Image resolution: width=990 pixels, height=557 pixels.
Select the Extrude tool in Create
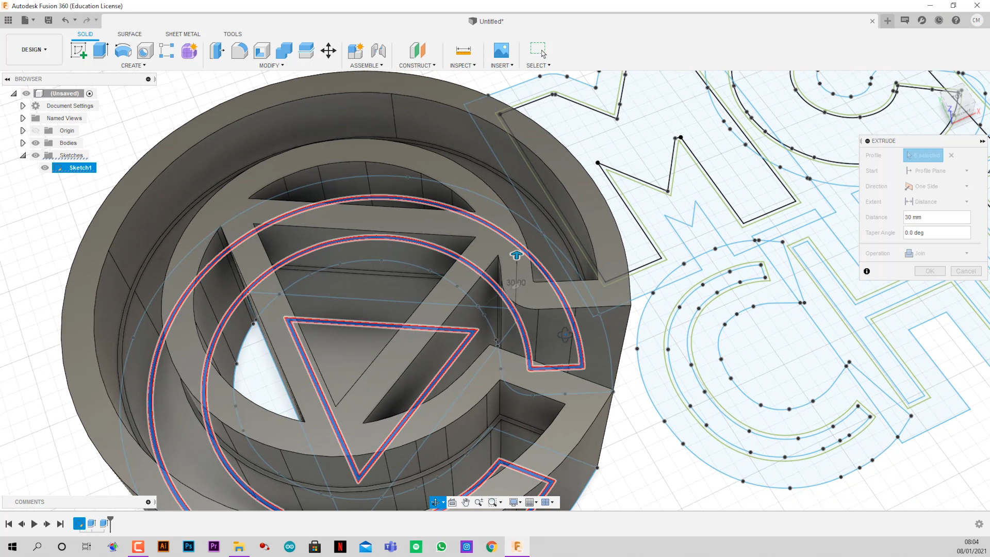(101, 51)
